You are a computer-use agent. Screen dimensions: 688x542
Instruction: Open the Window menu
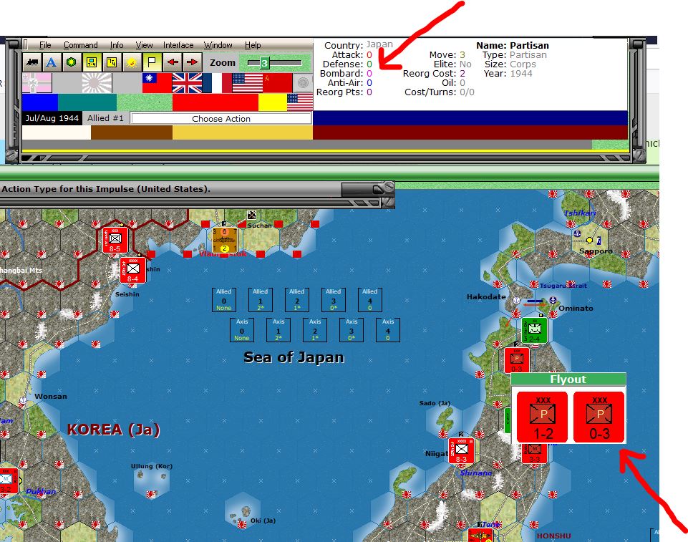click(x=218, y=45)
